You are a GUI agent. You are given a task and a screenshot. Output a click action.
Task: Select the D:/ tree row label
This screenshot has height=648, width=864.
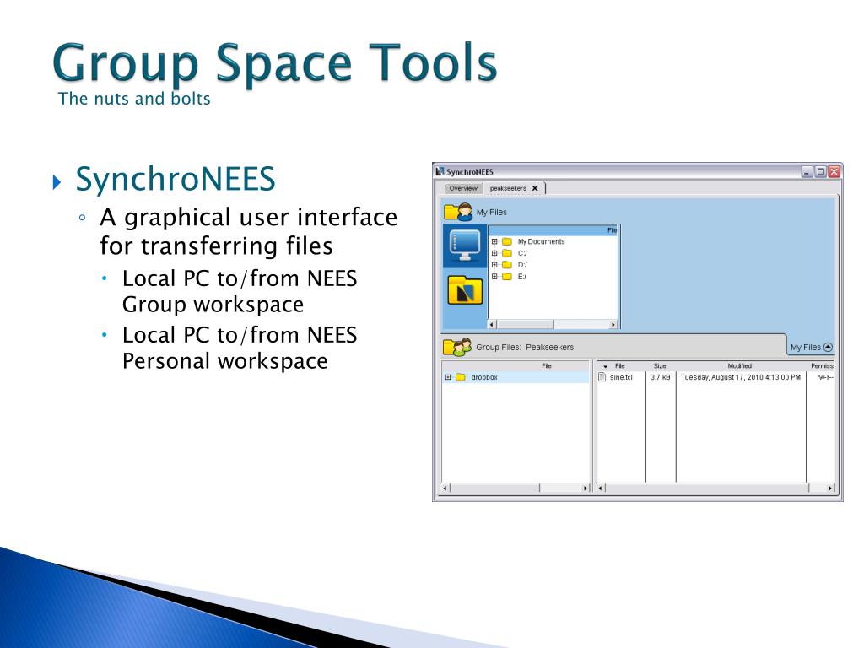(x=522, y=264)
